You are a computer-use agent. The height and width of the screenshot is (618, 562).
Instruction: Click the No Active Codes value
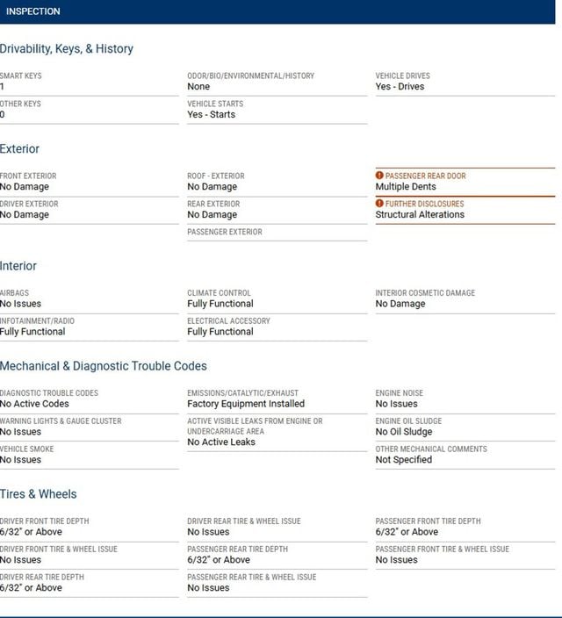34,404
